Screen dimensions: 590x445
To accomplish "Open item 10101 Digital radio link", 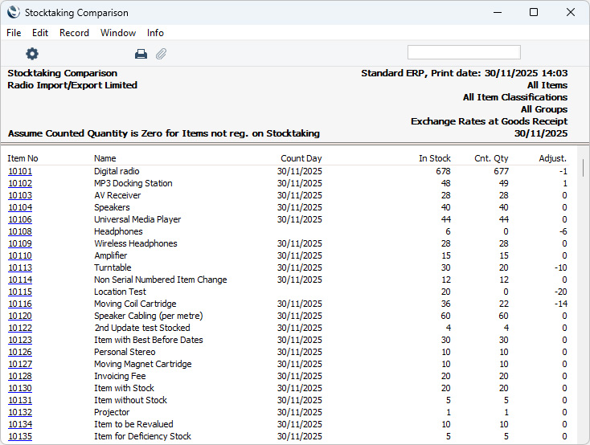I will (x=20, y=171).
